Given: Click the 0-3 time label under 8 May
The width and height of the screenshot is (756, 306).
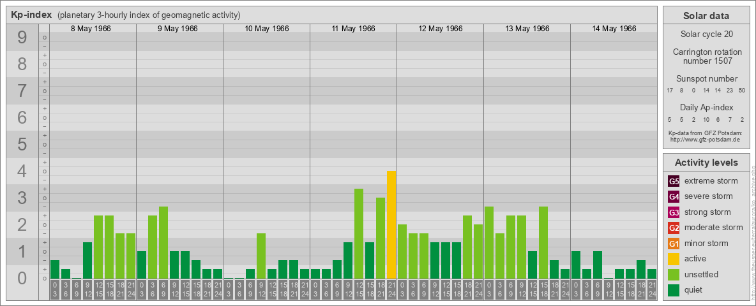Looking at the screenshot, I should (54, 290).
